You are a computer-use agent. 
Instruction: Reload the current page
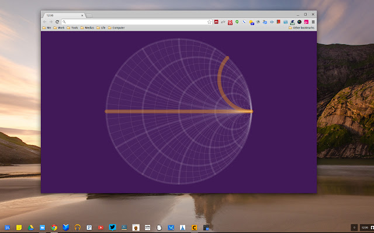(x=57, y=22)
